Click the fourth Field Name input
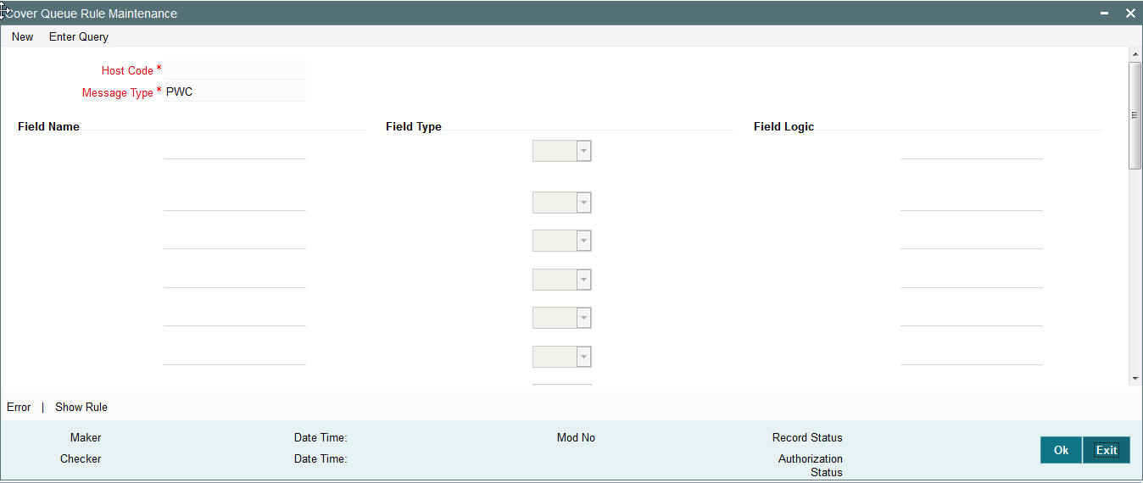The height and width of the screenshot is (483, 1143). 235,279
